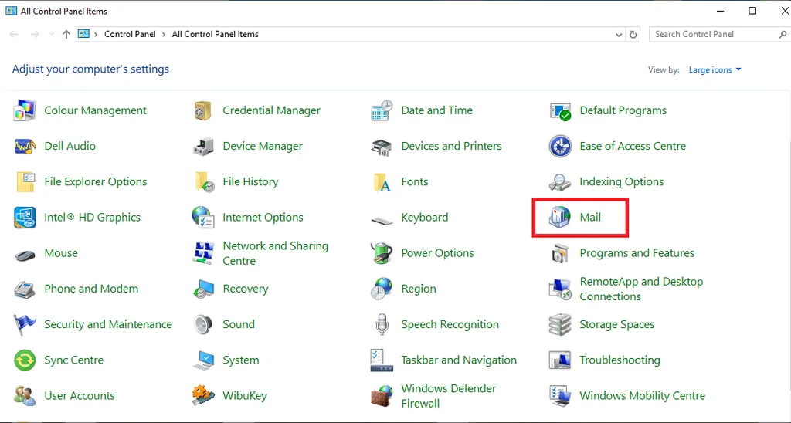This screenshot has height=423, width=791.
Task: Expand chevron before Control Panel breadcrumb
Action: (x=97, y=34)
